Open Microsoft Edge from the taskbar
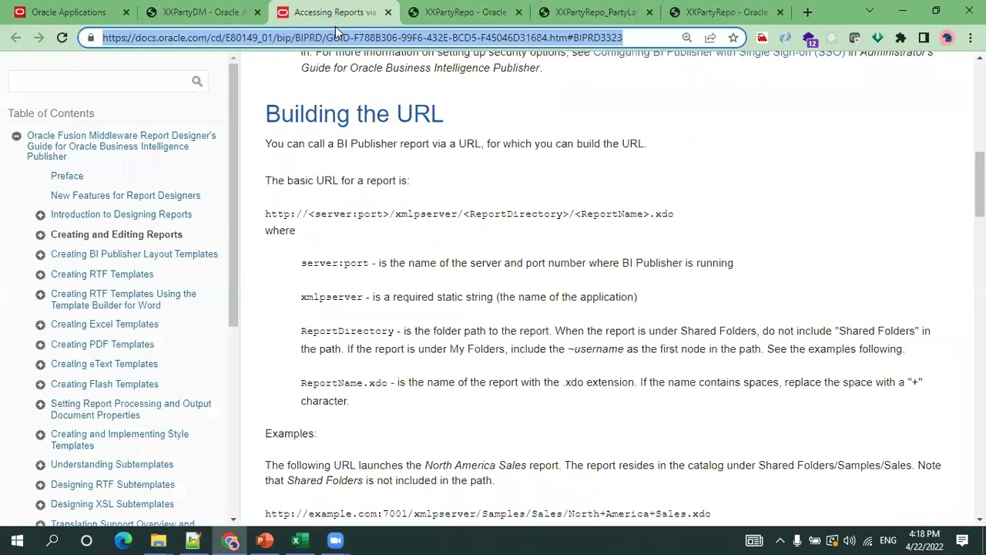 tap(123, 540)
